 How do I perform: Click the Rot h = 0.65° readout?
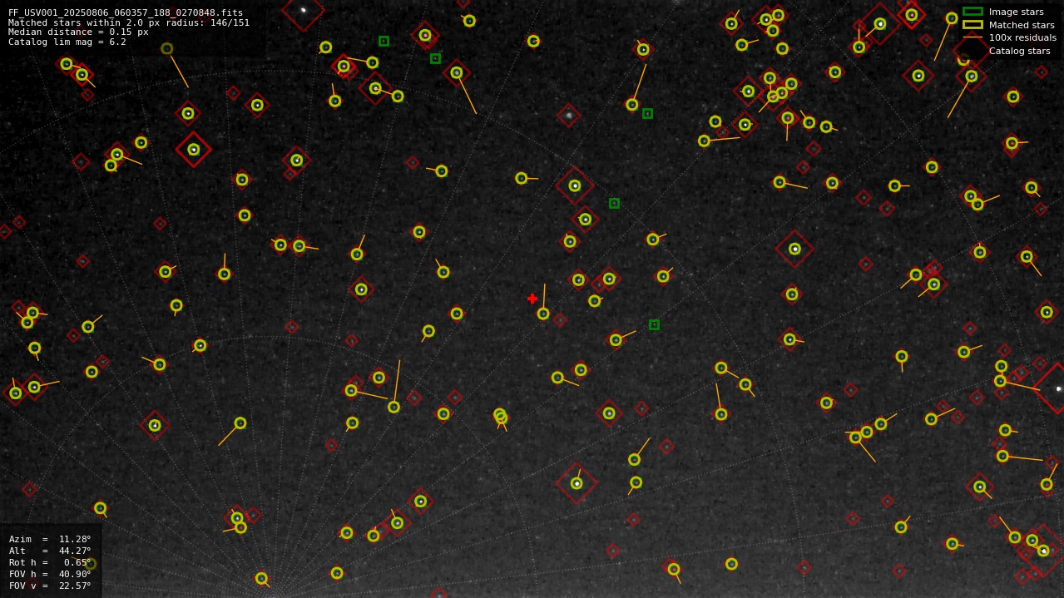click(x=50, y=562)
